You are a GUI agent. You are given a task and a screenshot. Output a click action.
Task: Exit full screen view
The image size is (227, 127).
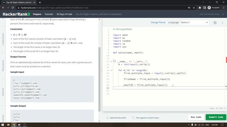pyautogui.click(x=212, y=14)
